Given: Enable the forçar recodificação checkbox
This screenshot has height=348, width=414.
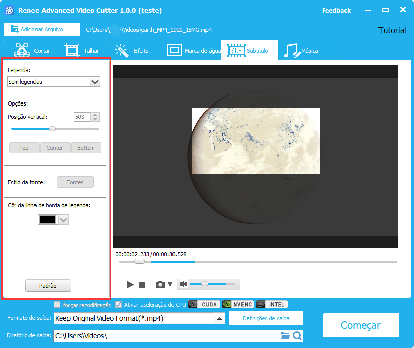Looking at the screenshot, I should 57,305.
